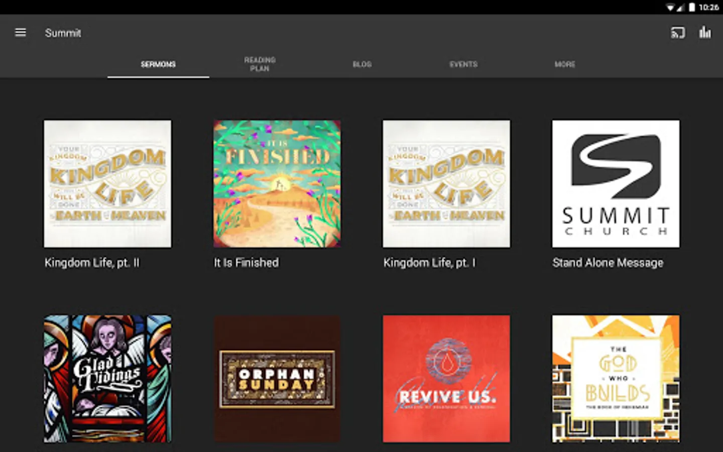Switch to the Reading Plan tab
Screen dimensions: 723x452
[x=260, y=64]
